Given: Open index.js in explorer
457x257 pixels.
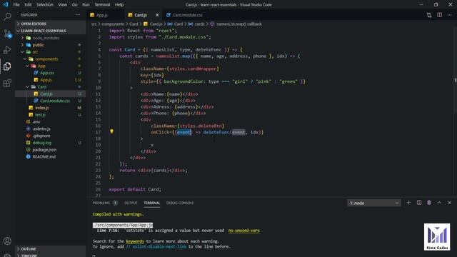Looking at the screenshot, I should (x=51, y=108).
